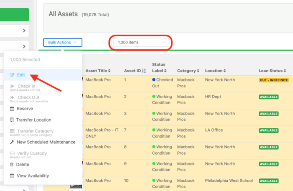Click the Edit pencil icon in menu
This screenshot has height=191, width=293.
12,75
